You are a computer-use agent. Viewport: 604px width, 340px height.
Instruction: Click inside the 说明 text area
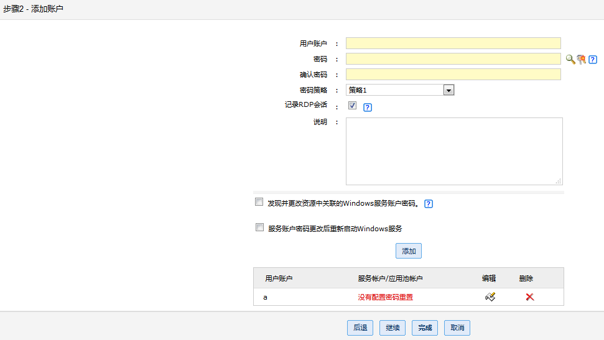(454, 151)
